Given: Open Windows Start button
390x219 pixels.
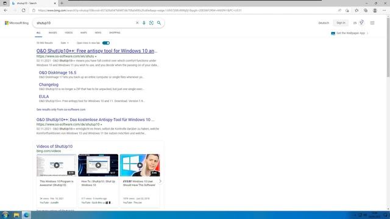Looking at the screenshot, I should (x=5, y=215).
